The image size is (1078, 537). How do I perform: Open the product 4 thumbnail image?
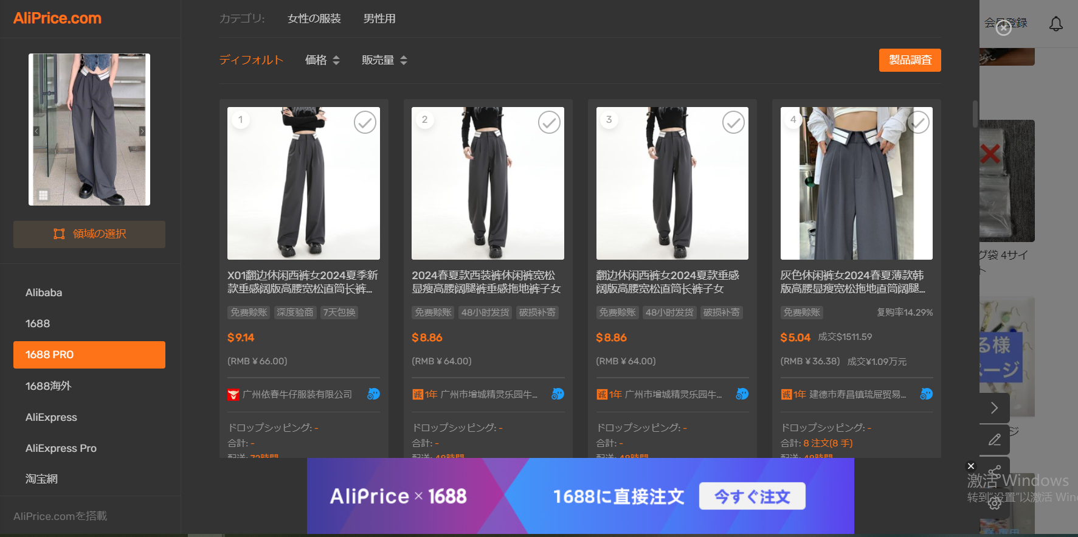pyautogui.click(x=856, y=184)
